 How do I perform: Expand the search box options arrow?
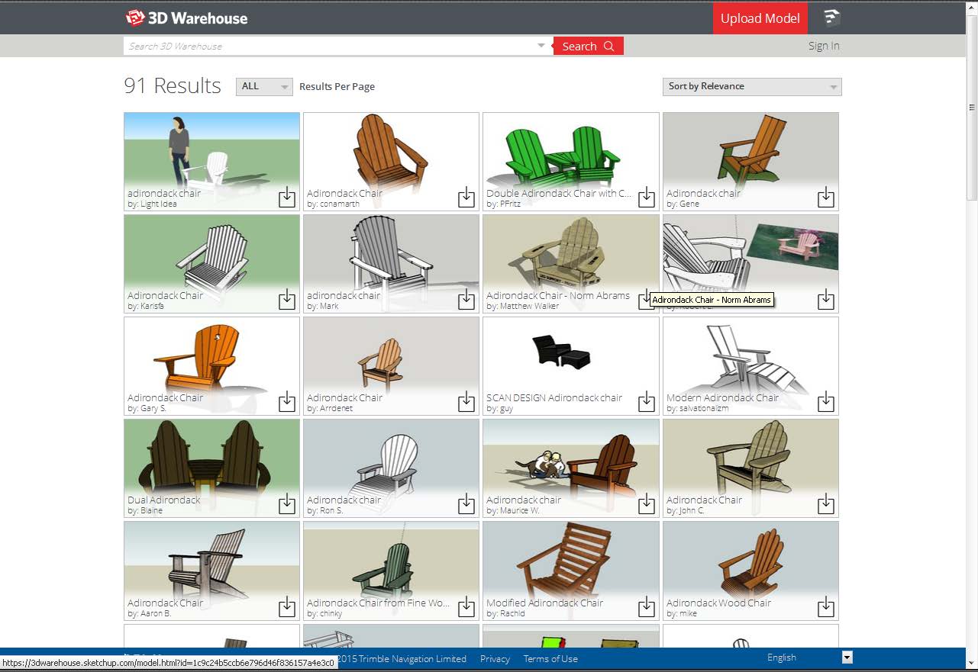coord(541,46)
